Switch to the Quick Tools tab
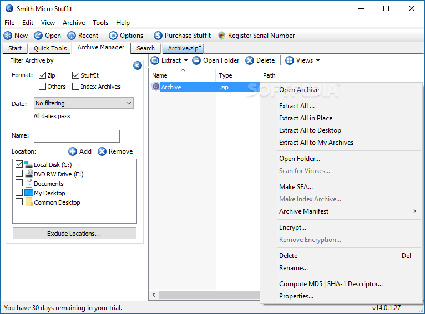The image size is (425, 314). (50, 48)
